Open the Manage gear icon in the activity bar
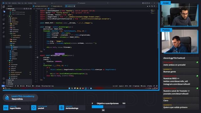201x113 pixels. 4,83
